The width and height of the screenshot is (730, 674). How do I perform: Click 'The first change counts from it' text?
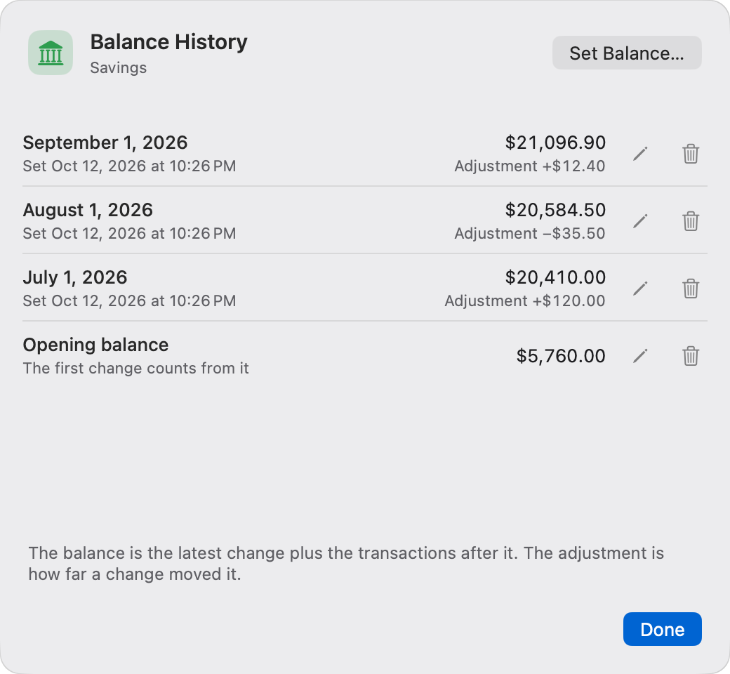tap(135, 369)
